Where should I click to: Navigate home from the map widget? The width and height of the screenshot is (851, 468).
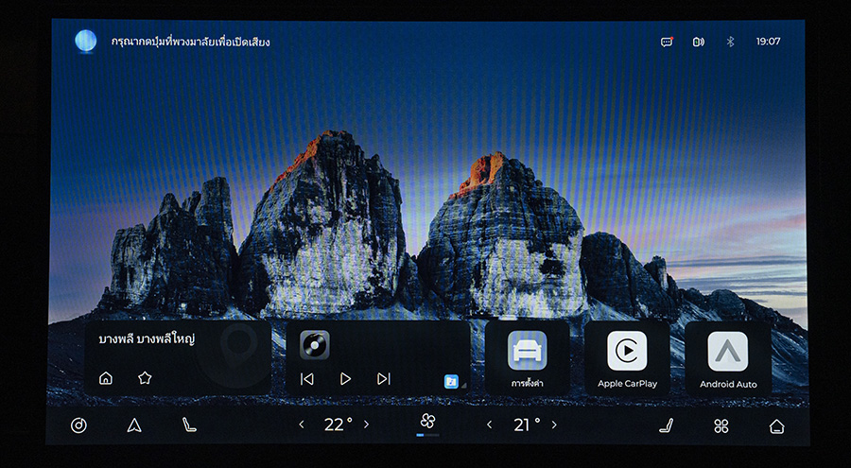click(x=106, y=378)
